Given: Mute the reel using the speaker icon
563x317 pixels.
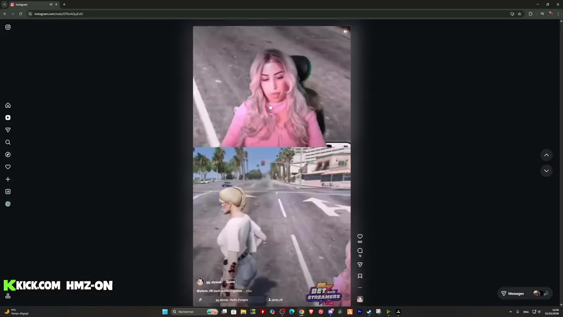Looking at the screenshot, I should pyautogui.click(x=345, y=31).
